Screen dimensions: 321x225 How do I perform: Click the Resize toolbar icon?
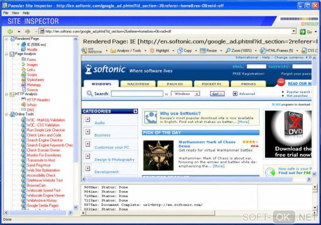click(203, 51)
